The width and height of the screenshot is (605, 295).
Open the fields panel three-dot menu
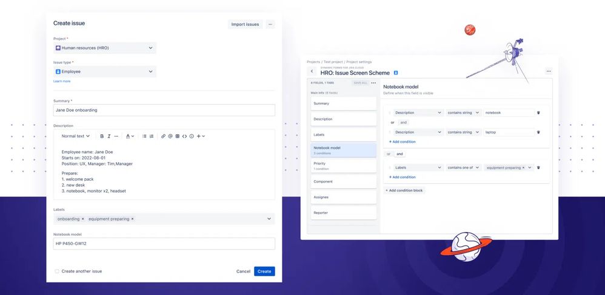click(373, 83)
